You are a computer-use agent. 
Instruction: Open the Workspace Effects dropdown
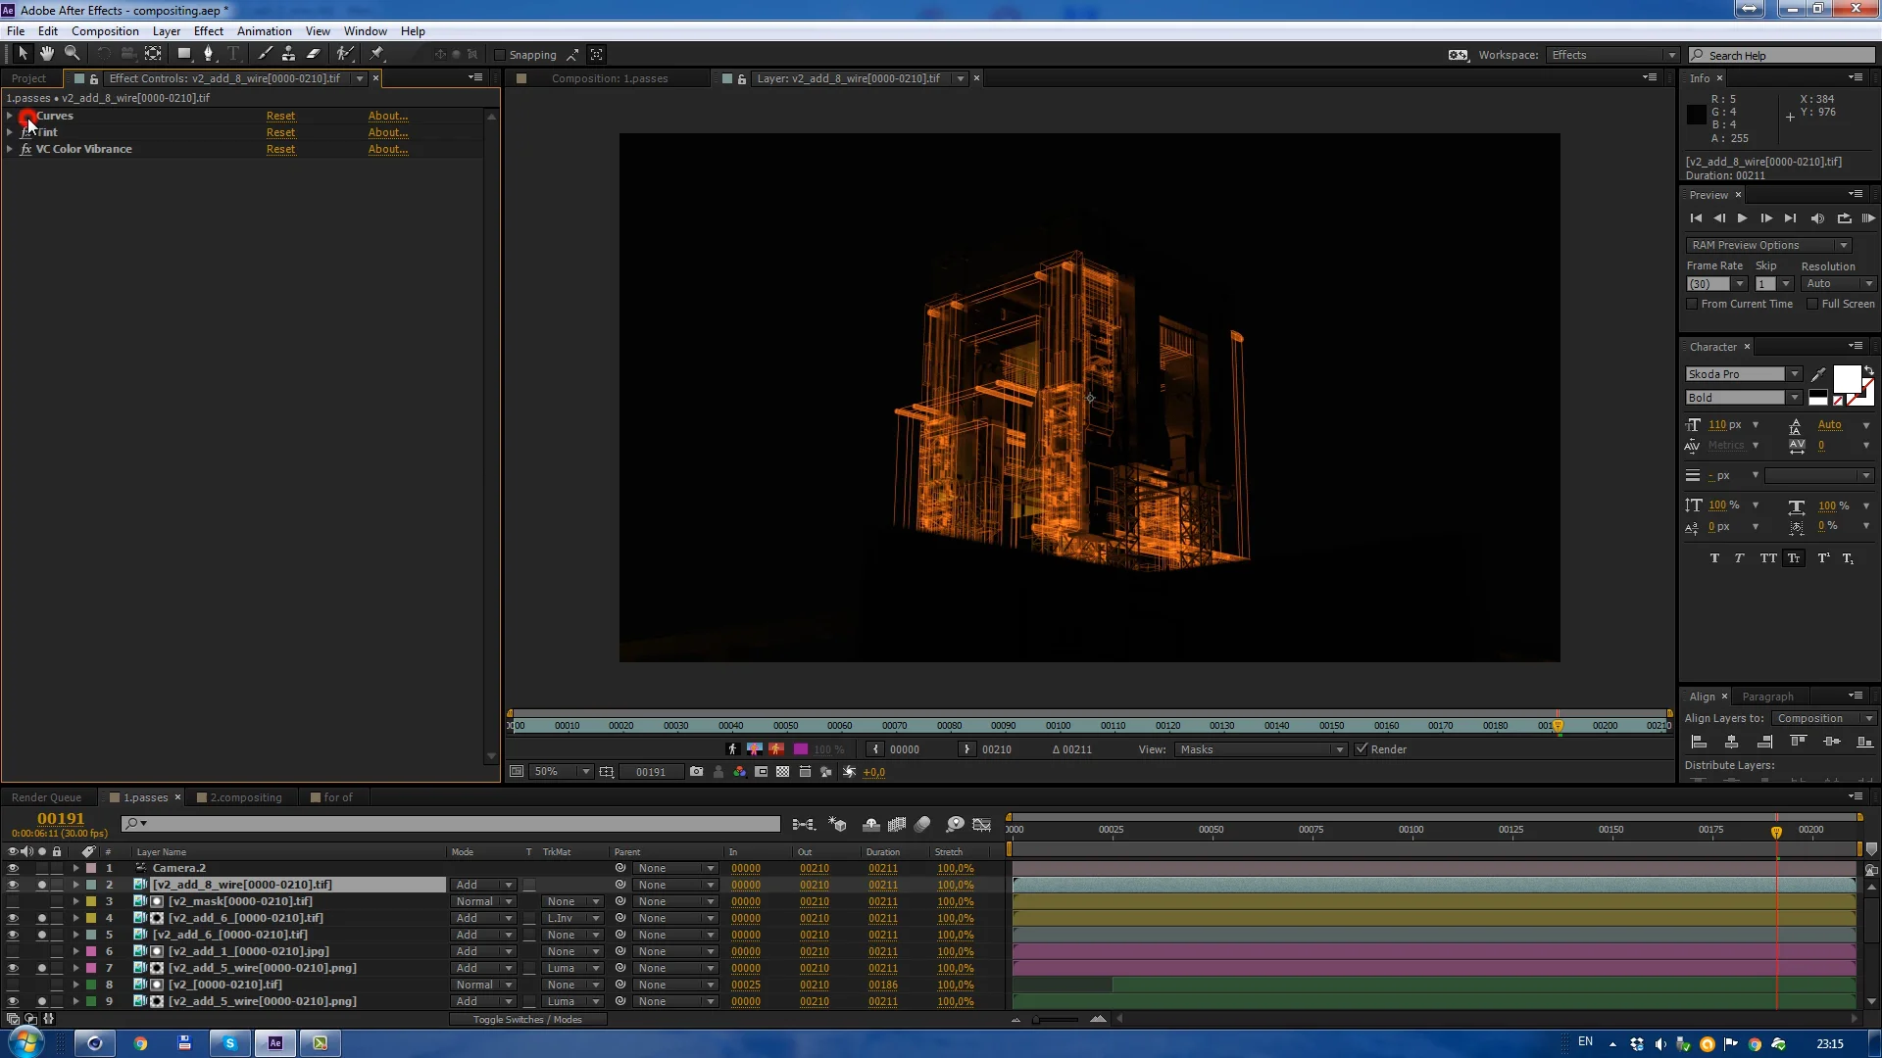(1612, 55)
